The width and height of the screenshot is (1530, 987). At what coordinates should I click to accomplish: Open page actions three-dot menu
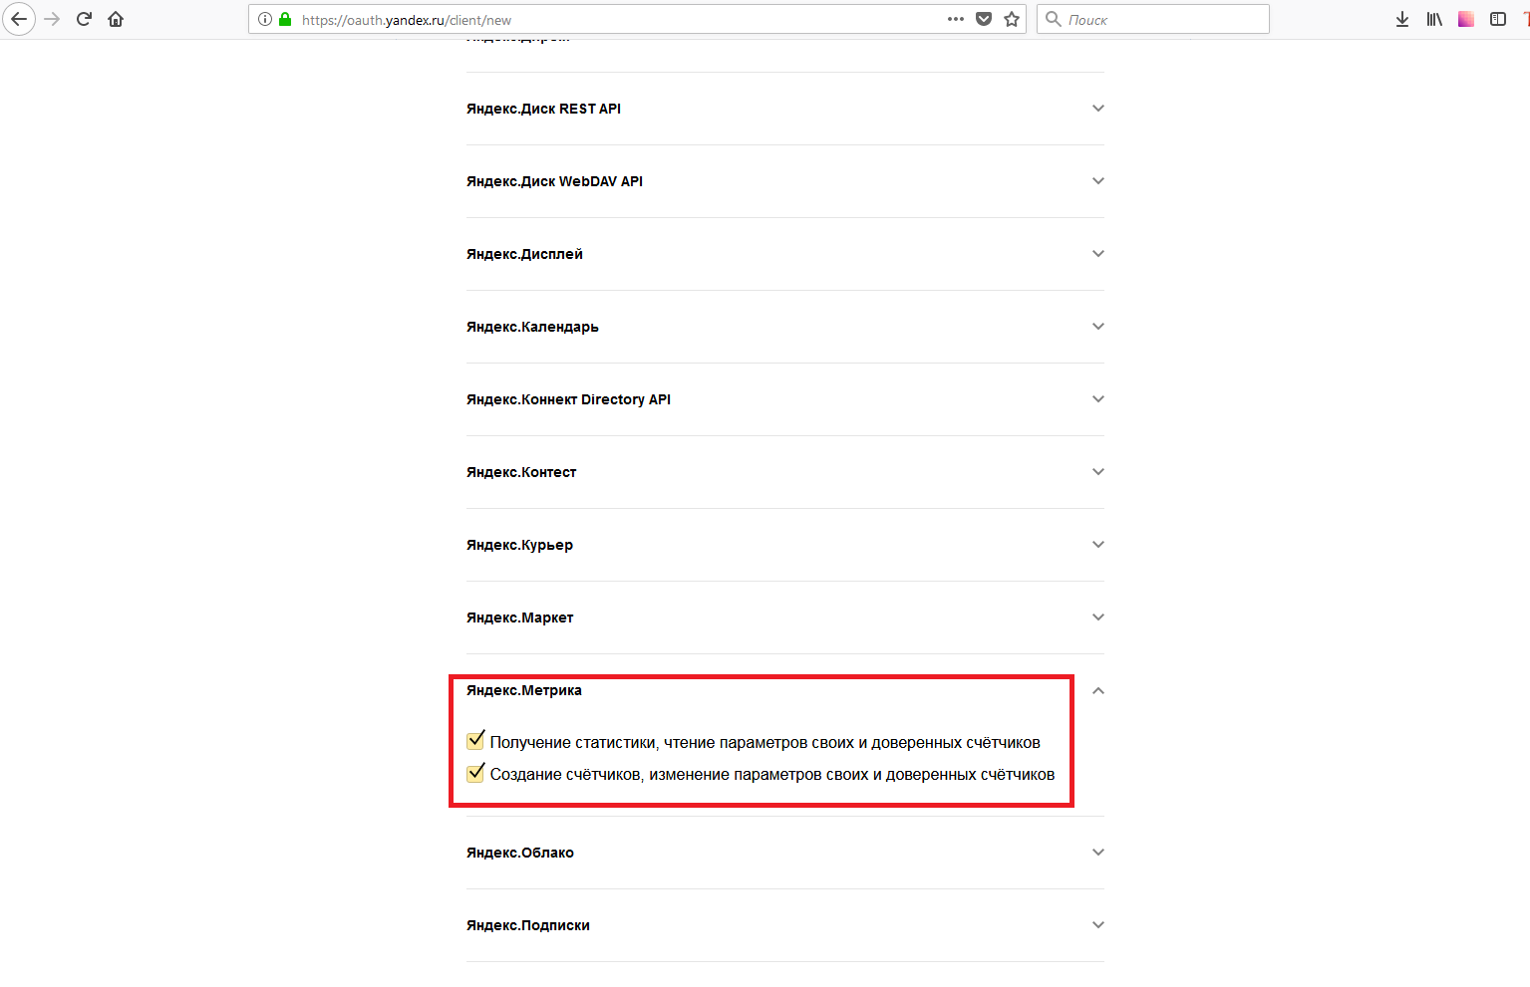point(955,19)
